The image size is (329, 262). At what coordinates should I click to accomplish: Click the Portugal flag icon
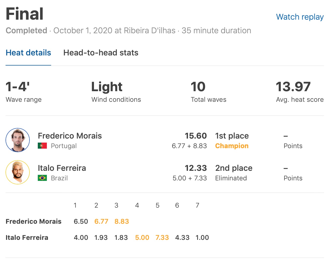pos(42,146)
